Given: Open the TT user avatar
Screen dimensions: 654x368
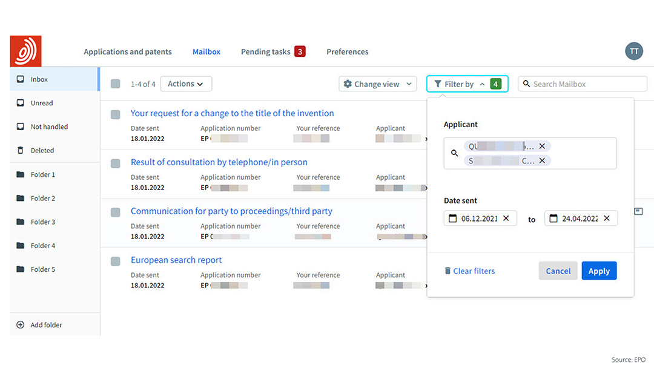Looking at the screenshot, I should point(633,51).
